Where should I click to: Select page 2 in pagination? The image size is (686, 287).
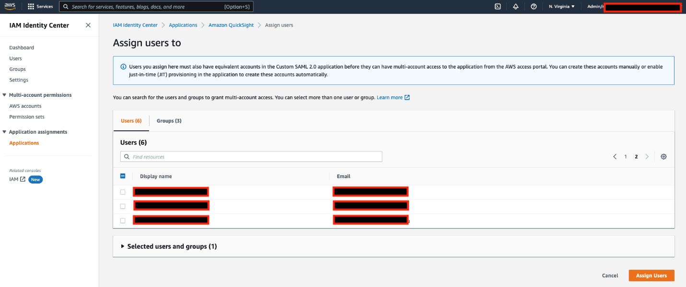[x=636, y=157]
